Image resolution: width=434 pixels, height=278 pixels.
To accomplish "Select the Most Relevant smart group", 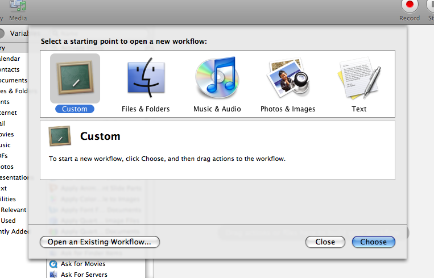I will (x=14, y=210).
